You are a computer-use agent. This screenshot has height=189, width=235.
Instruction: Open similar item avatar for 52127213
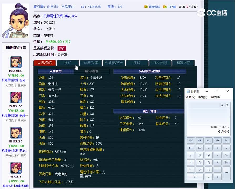(x=16, y=133)
